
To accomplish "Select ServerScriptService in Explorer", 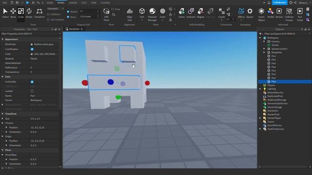I will point(277,104).
